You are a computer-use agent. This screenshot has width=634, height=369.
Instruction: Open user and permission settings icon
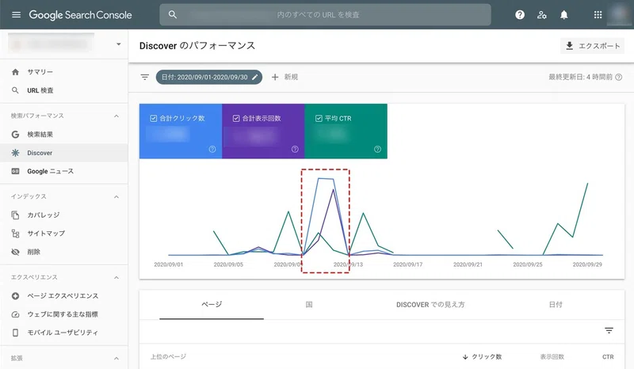point(542,15)
